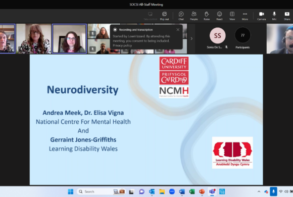
Task: Open Excel from the taskbar
Action: click(192, 191)
